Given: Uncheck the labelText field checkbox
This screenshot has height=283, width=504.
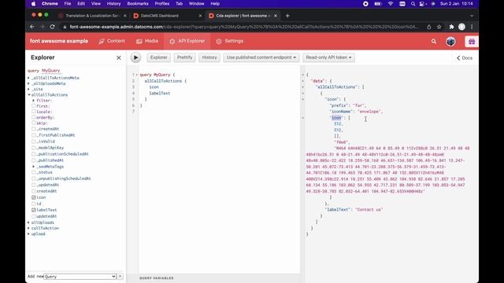Looking at the screenshot, I should tap(33, 210).
